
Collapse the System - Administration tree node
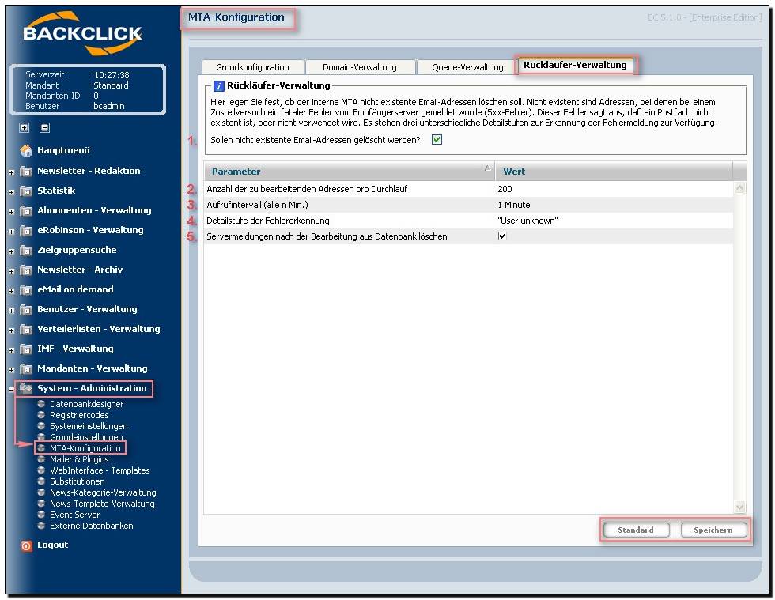point(11,390)
